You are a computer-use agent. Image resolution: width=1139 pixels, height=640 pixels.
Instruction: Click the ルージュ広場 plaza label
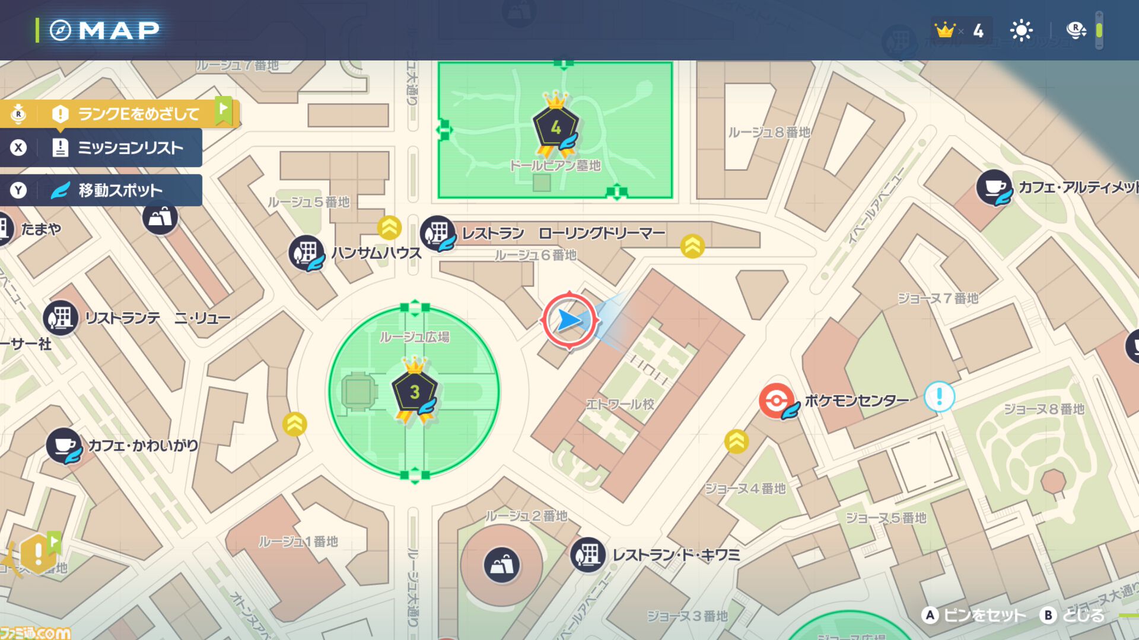[415, 337]
